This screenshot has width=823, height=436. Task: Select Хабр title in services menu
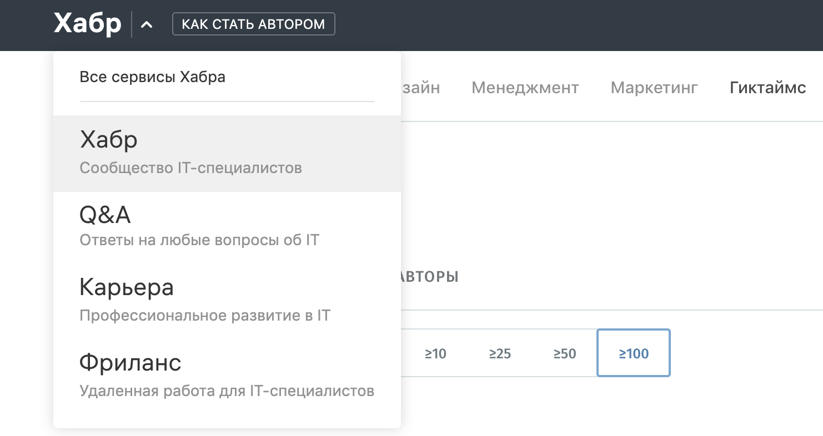[x=109, y=140]
